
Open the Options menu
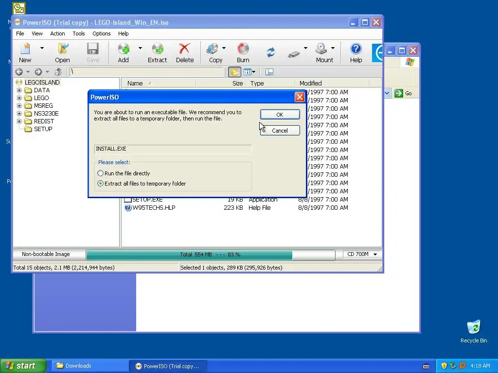[101, 34]
